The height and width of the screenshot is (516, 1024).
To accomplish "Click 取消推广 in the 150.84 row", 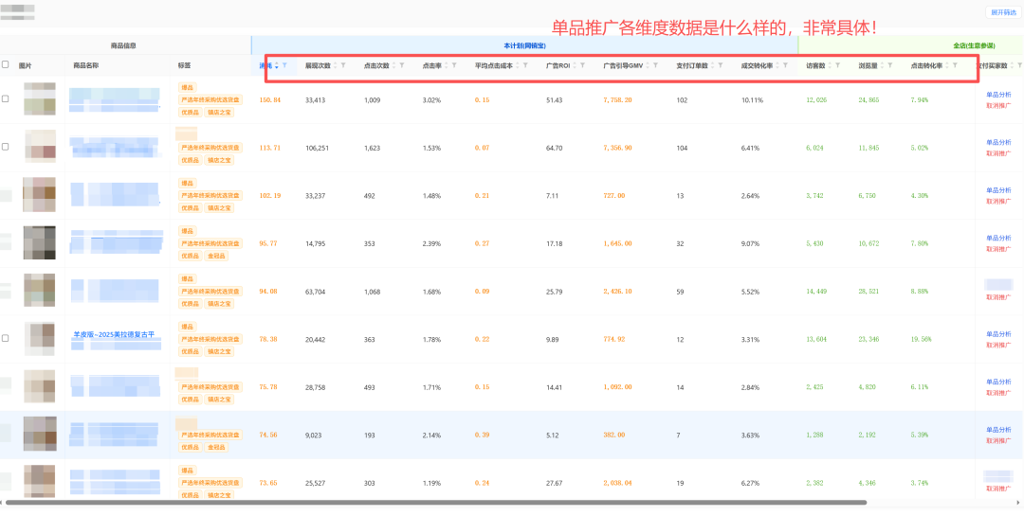I will point(998,105).
